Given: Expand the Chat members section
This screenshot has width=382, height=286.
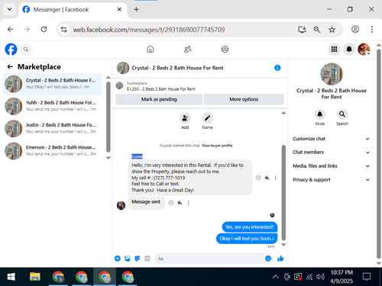Looking at the screenshot, I should click(331, 153).
